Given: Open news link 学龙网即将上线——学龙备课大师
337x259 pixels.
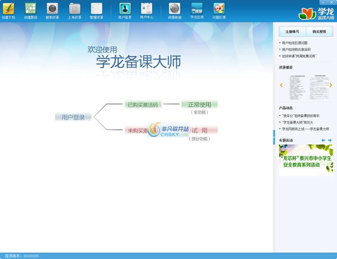Looking at the screenshot, I should click(306, 129).
